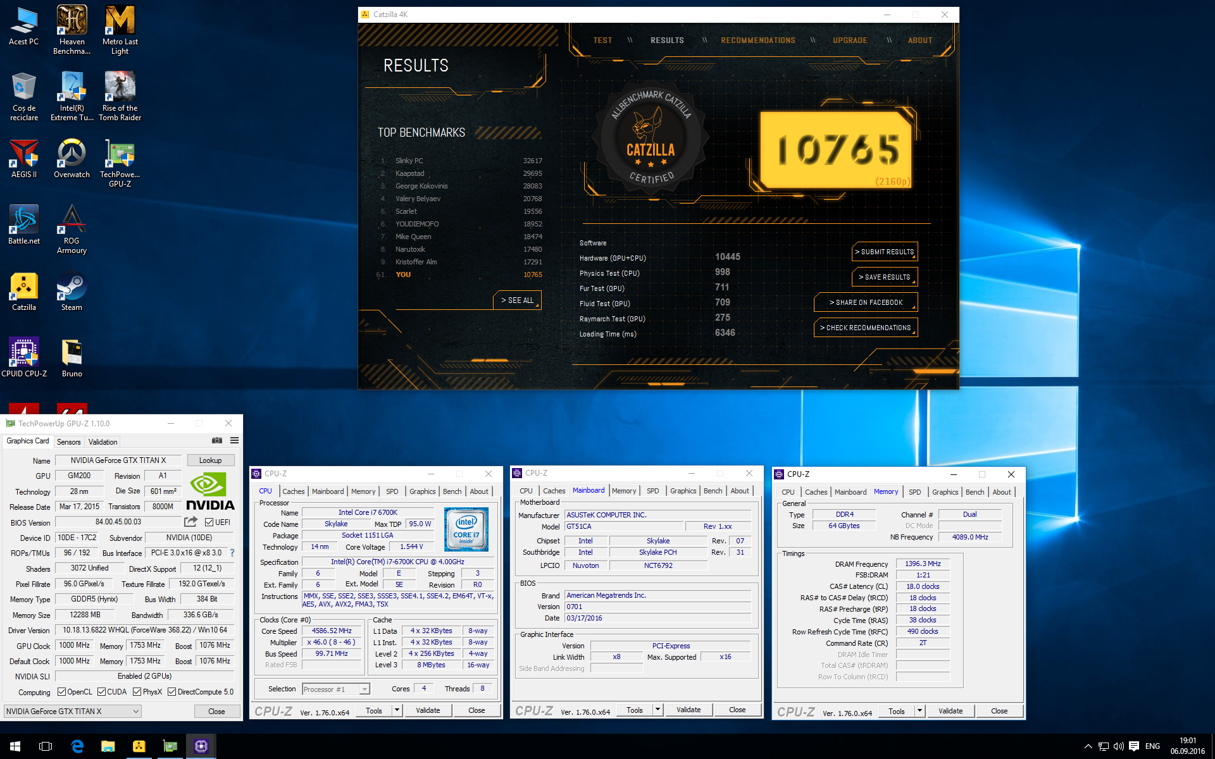Switch to Sensors tab in GPU-Z
1215x759 pixels.
68,441
